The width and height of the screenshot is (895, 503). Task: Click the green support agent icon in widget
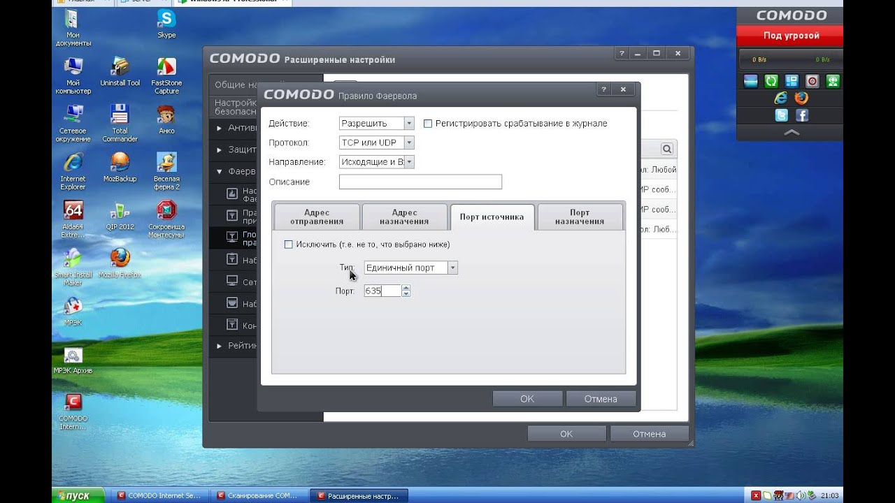(x=832, y=81)
